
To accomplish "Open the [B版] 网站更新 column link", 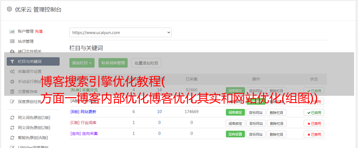I will pyautogui.click(x=83, y=112).
